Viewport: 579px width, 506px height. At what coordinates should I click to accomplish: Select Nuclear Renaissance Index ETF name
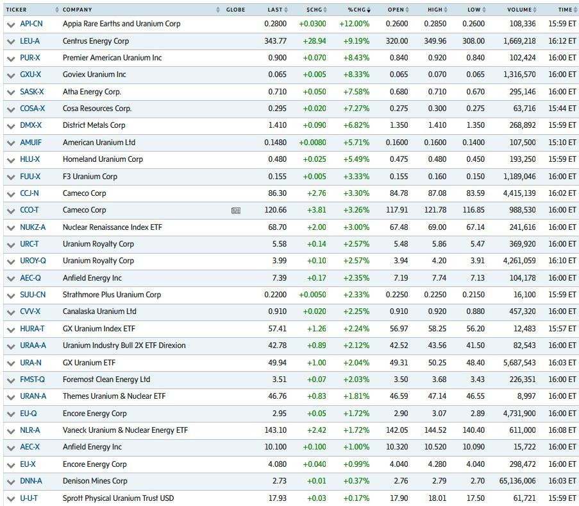[112, 227]
